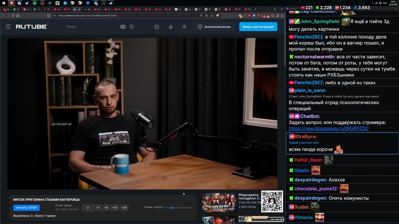Click the ENG language indicator
Image resolution: width=399 pixels, height=224 pixels.
(x=385, y=3)
